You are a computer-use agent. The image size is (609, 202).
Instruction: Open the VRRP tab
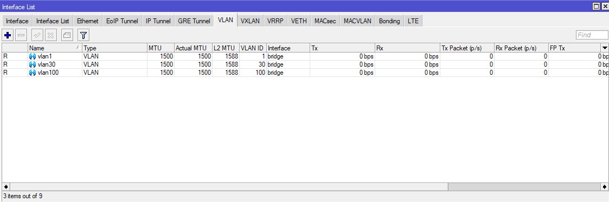point(275,21)
